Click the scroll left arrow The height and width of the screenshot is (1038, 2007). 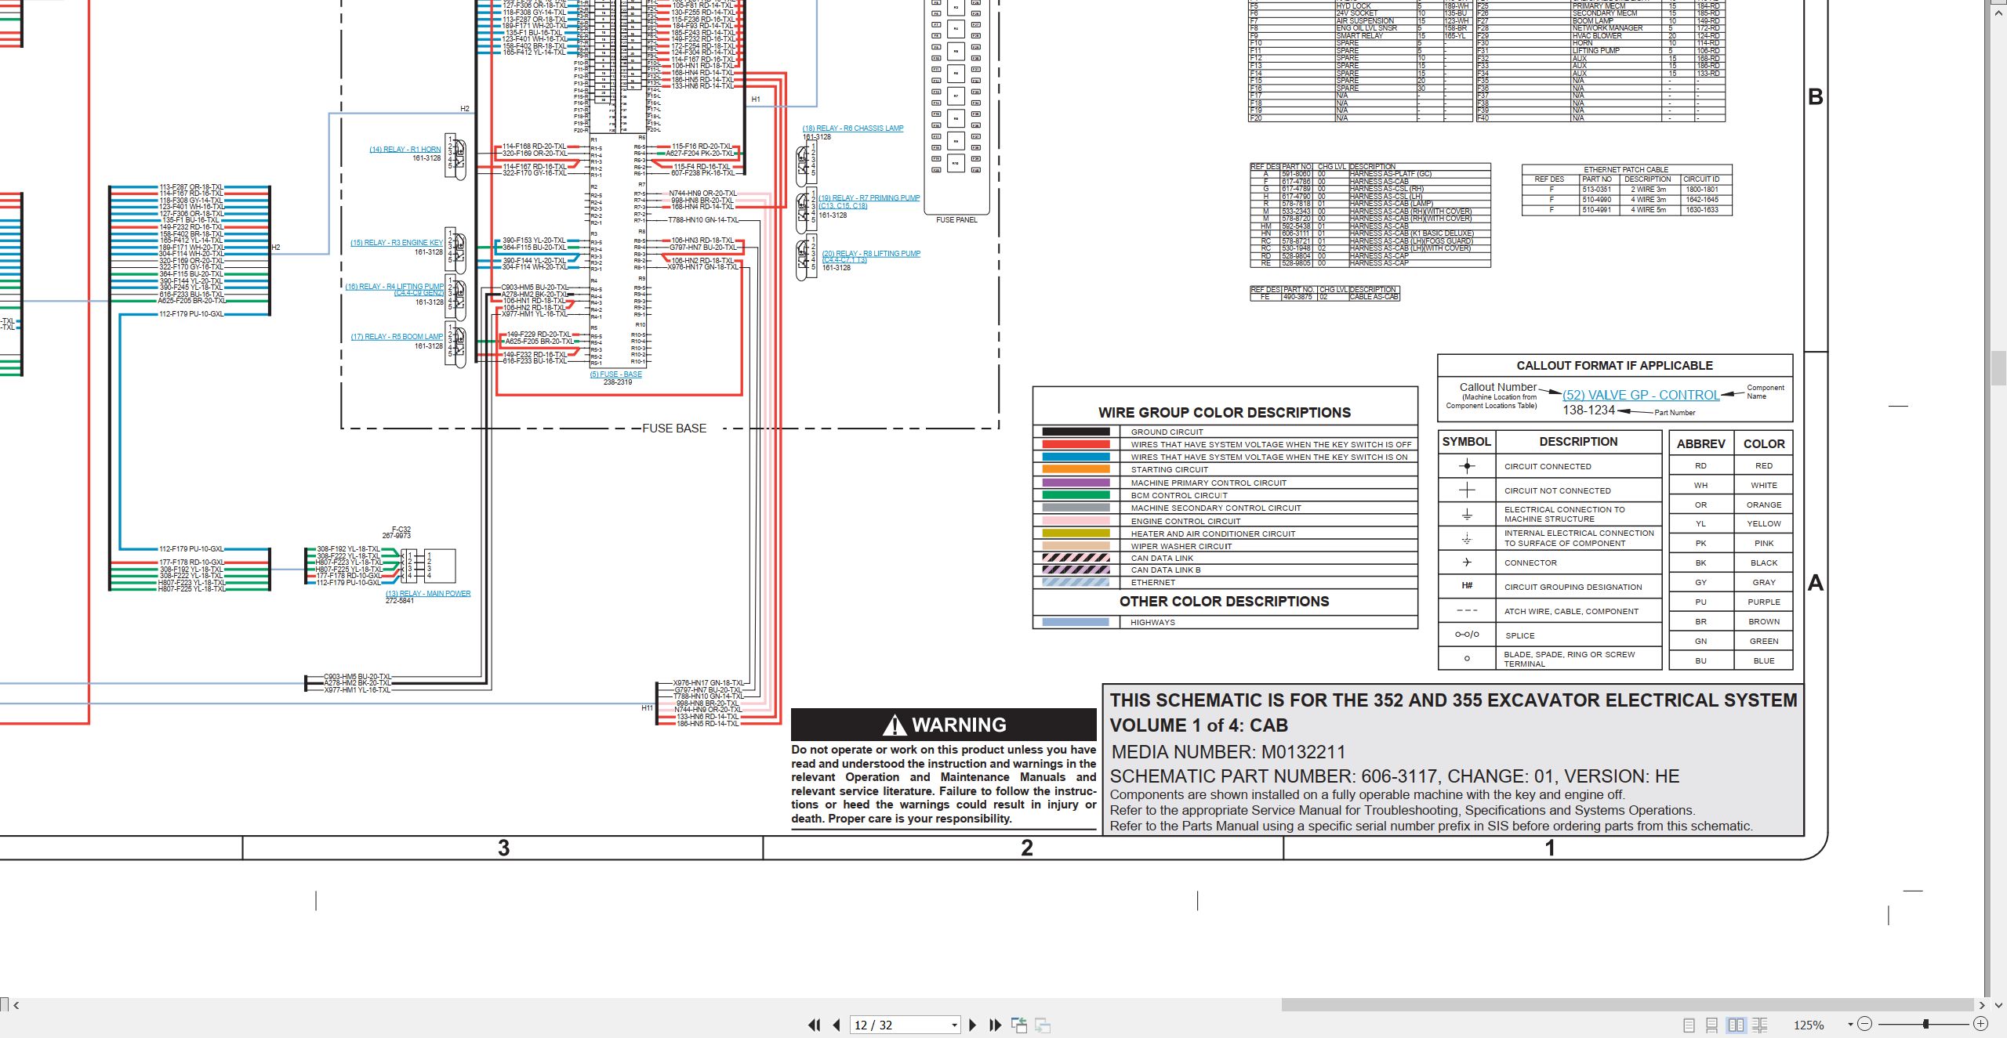pos(16,1005)
